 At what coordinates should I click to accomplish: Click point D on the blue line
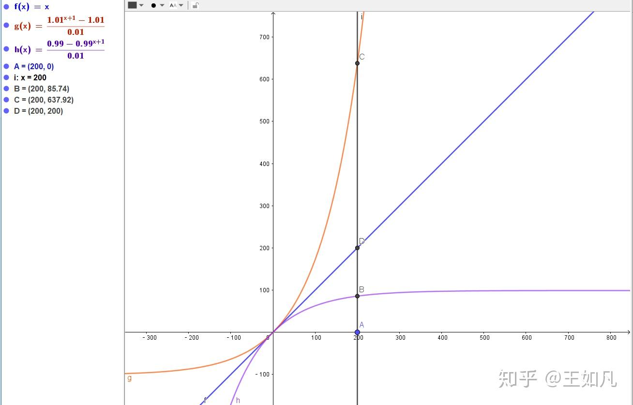pyautogui.click(x=357, y=248)
